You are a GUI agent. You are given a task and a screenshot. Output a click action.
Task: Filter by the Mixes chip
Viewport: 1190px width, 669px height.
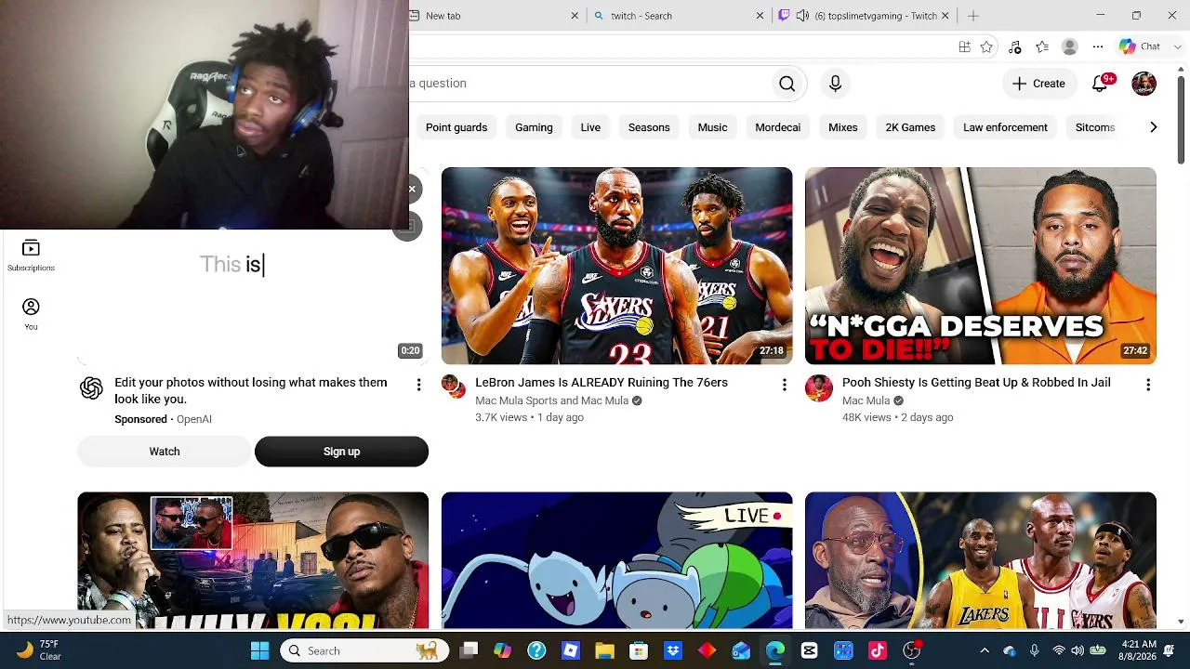(x=843, y=127)
